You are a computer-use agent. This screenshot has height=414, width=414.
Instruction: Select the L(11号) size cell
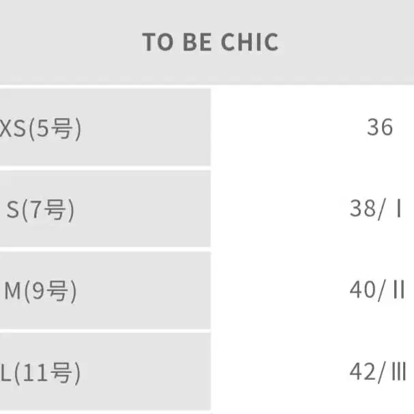click(41, 373)
